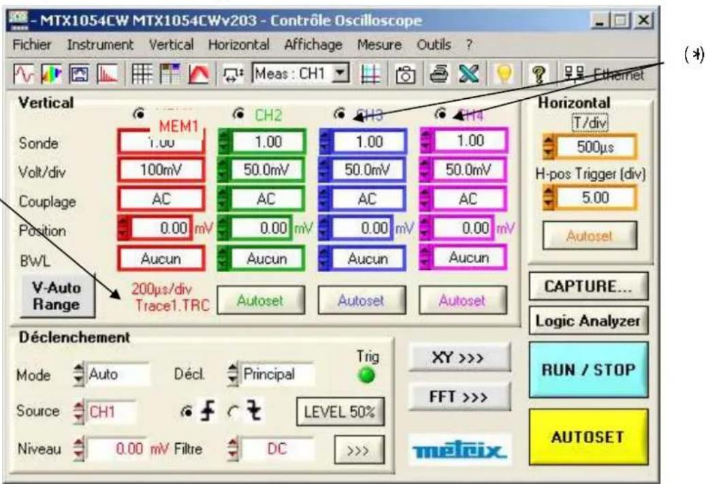This screenshot has width=706, height=484.
Task: Adjust the H-pos Trigger 5.00 spinner
Action: 549,198
